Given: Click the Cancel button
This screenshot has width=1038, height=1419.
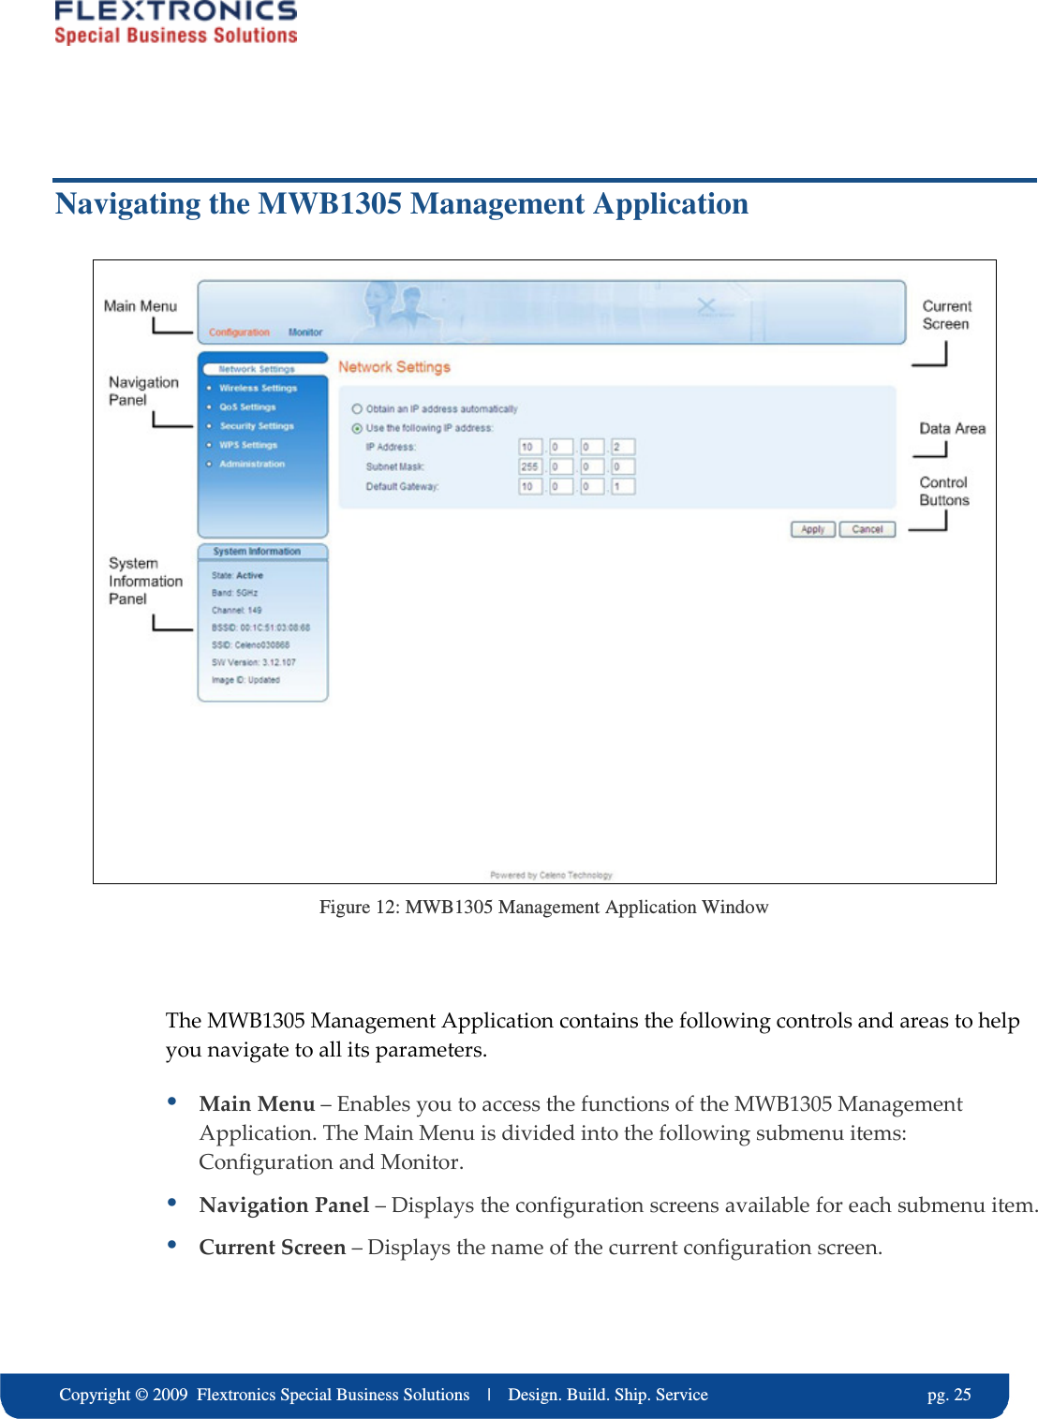Looking at the screenshot, I should point(867,528).
